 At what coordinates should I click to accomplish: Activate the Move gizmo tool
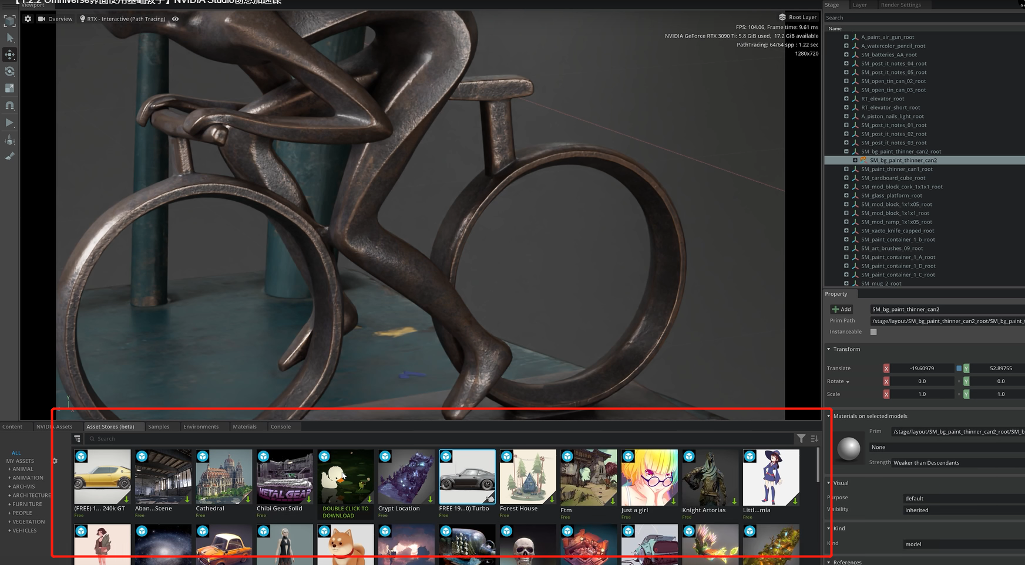[x=10, y=55]
